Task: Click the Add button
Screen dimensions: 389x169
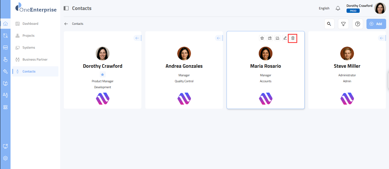Action: (376, 24)
